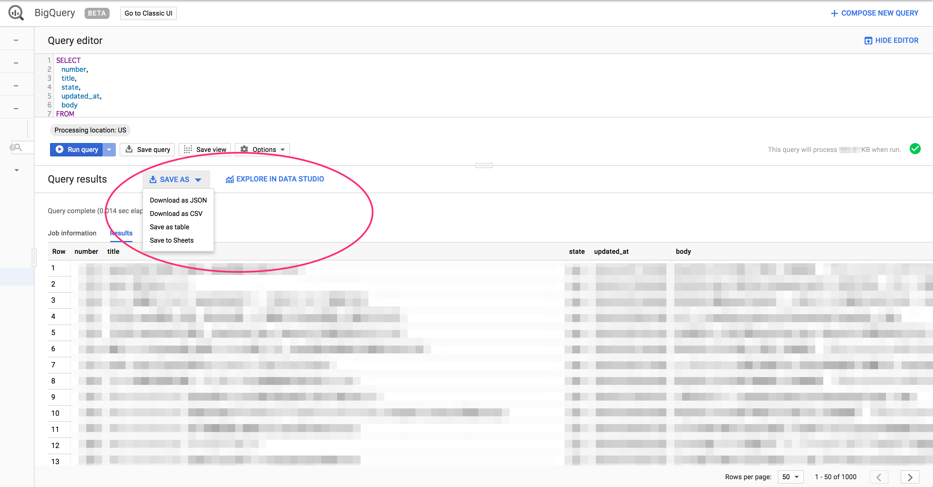Open the Options dropdown
Image resolution: width=933 pixels, height=487 pixels.
click(x=262, y=150)
